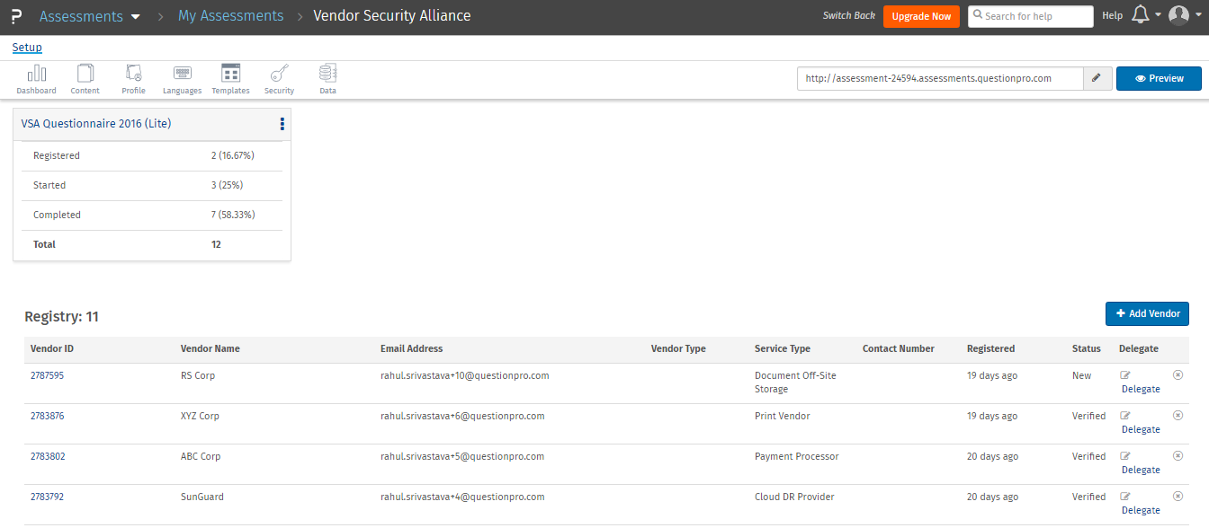The width and height of the screenshot is (1209, 528).
Task: Click the Preview button
Action: point(1159,79)
